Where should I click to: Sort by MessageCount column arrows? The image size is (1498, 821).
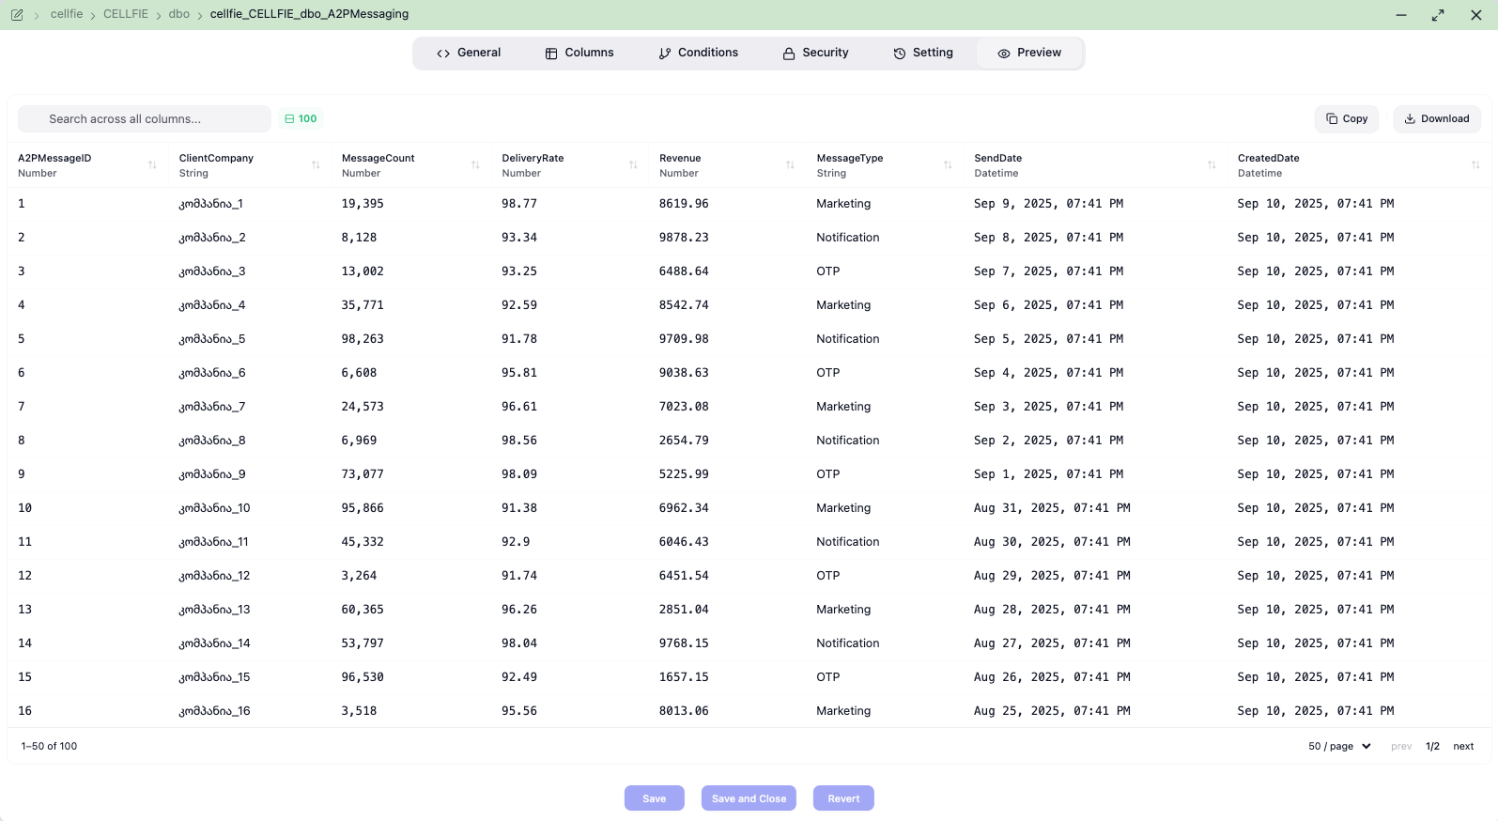click(x=475, y=165)
